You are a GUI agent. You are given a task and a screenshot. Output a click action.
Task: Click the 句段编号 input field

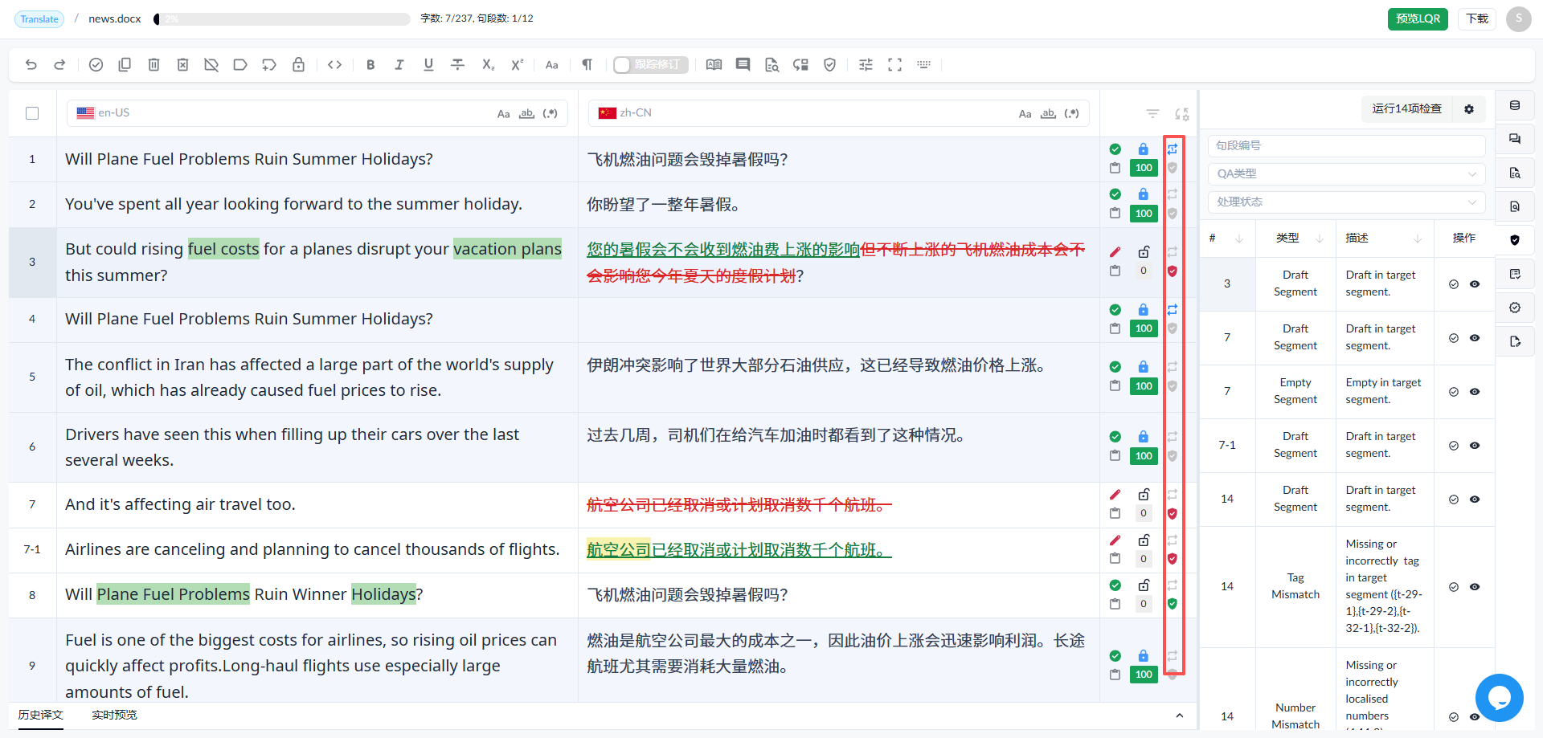(x=1346, y=145)
